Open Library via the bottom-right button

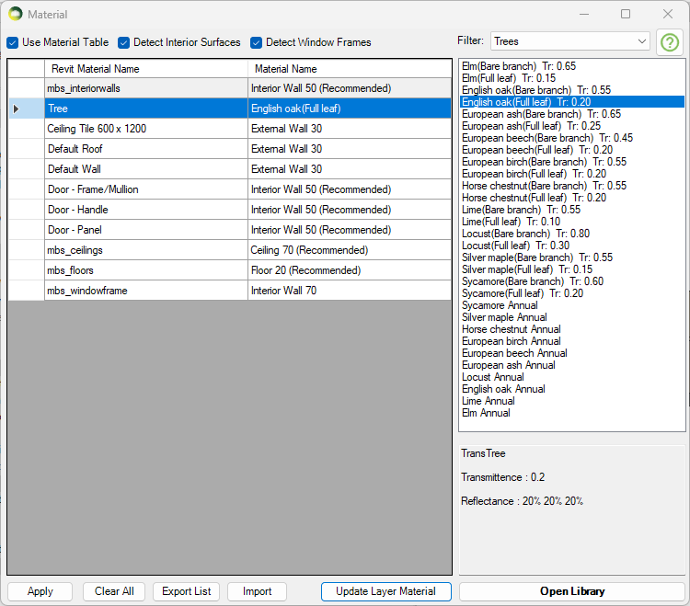[571, 591]
